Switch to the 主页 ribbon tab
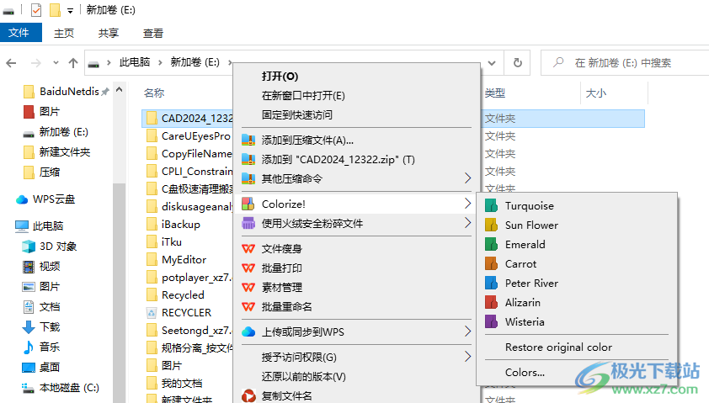This screenshot has height=403, width=709. point(64,33)
